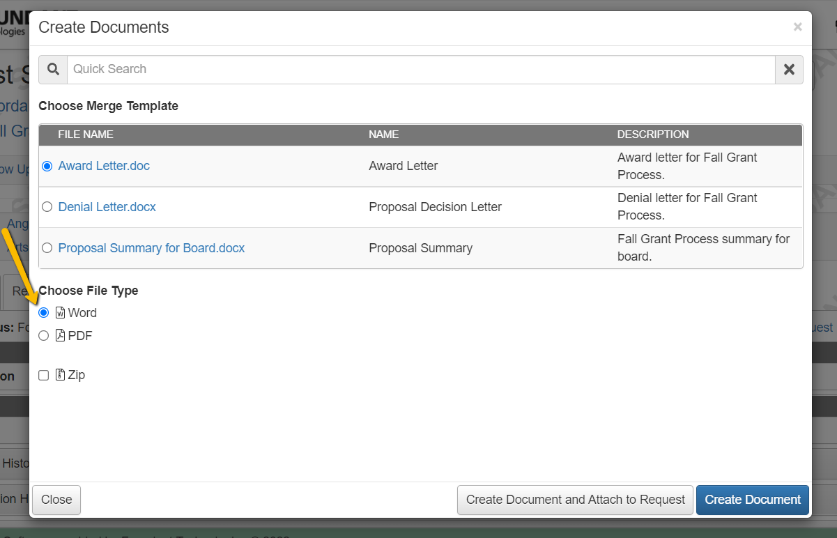Open the Award Letter.doc link
837x538 pixels.
(x=103, y=166)
